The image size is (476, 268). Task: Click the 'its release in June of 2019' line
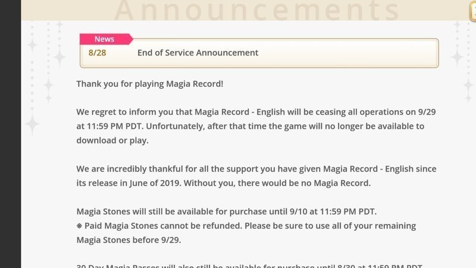point(224,183)
